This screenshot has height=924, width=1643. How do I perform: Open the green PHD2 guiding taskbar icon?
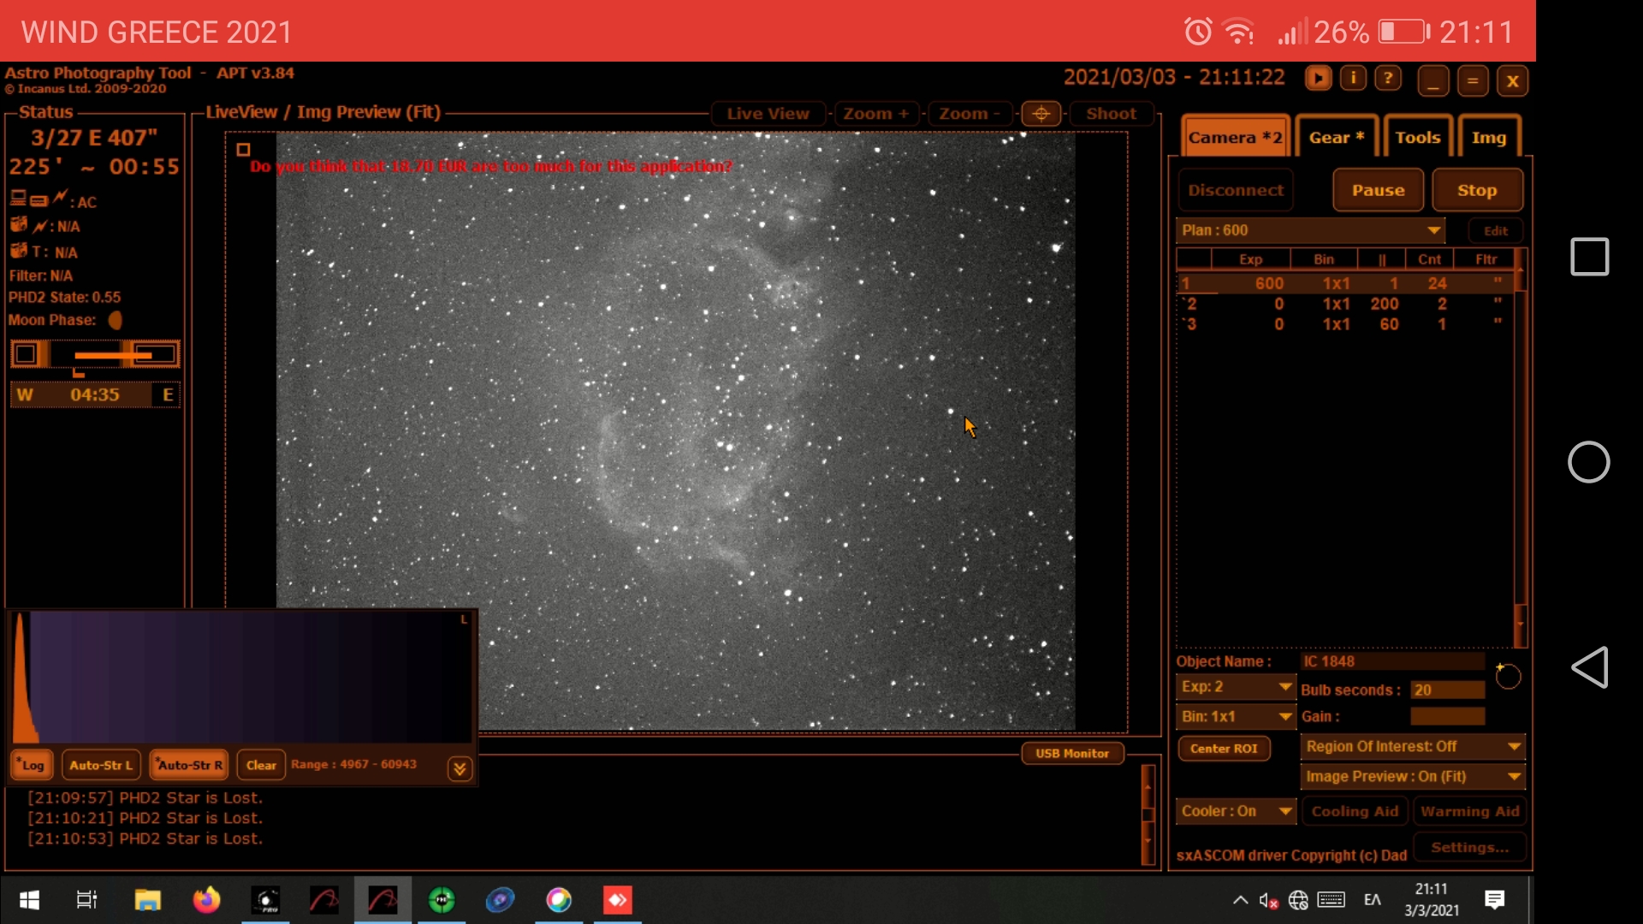coord(442,900)
